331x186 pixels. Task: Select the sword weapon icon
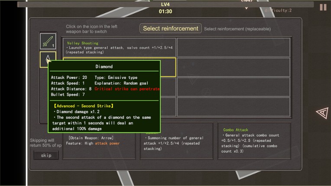(48, 41)
